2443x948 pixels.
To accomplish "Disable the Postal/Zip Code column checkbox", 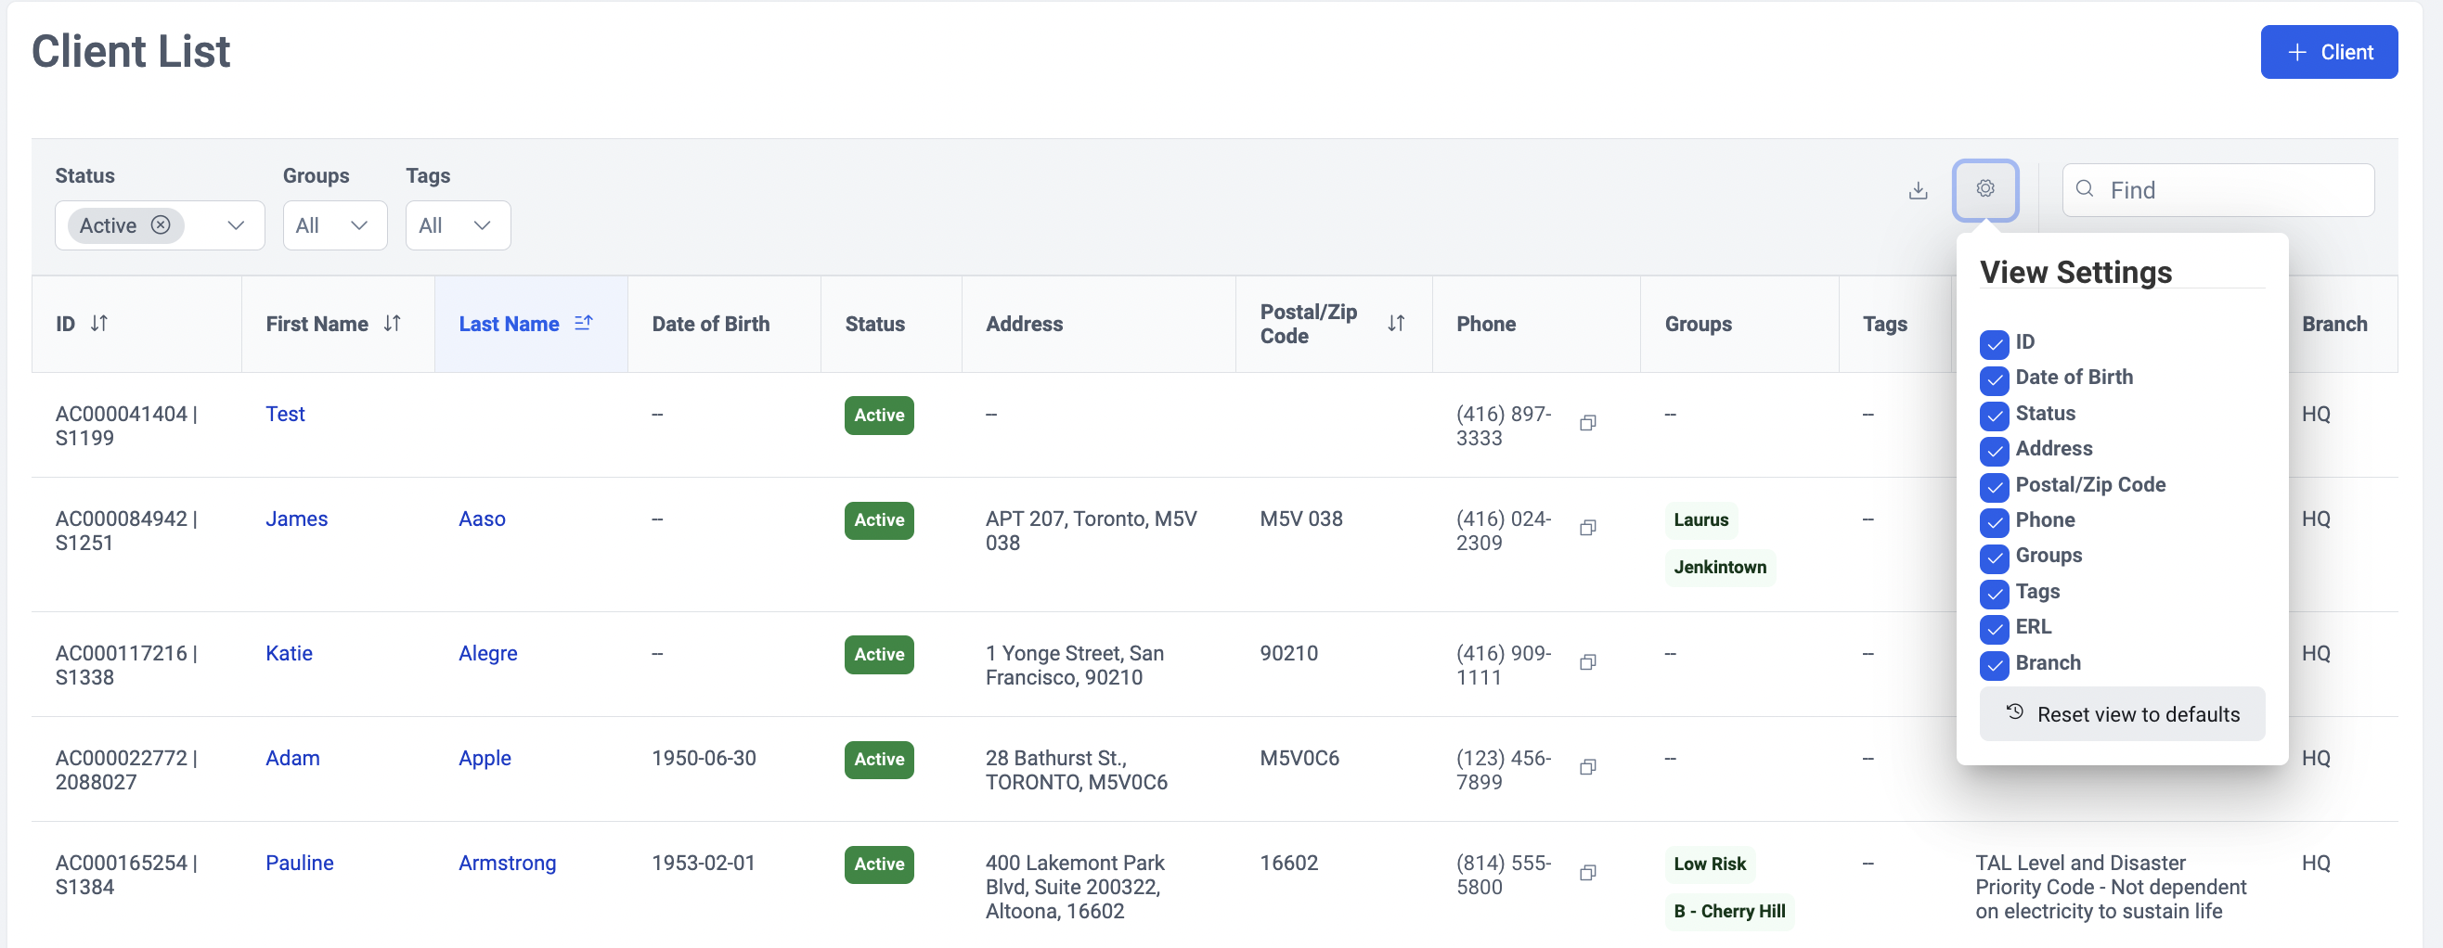I will pos(1994,487).
